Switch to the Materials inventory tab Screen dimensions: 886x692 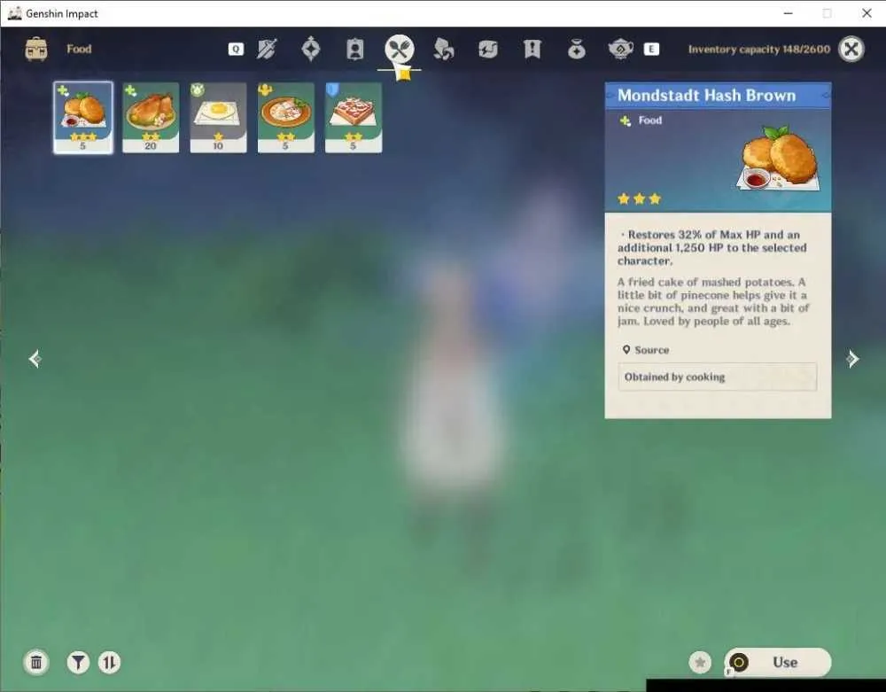click(444, 49)
